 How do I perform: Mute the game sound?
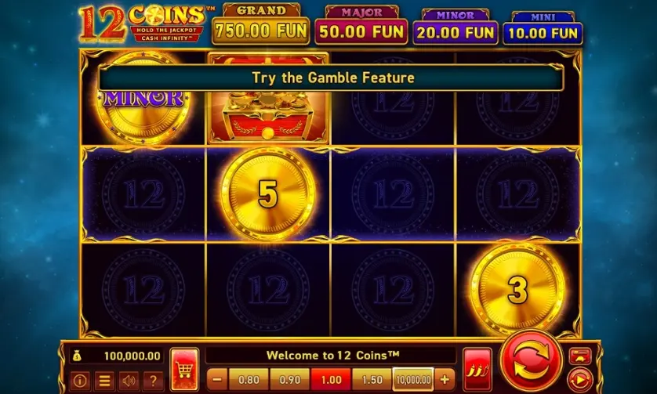click(129, 381)
